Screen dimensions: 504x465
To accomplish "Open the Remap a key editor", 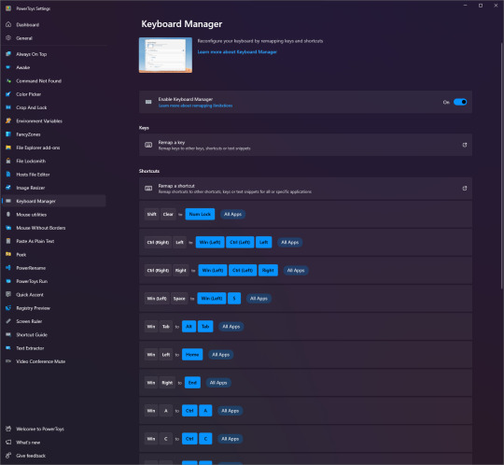I will pos(305,145).
